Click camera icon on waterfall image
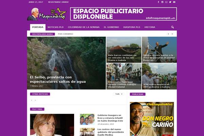The width and height of the screenshot is (204, 136). click(x=101, y=41)
